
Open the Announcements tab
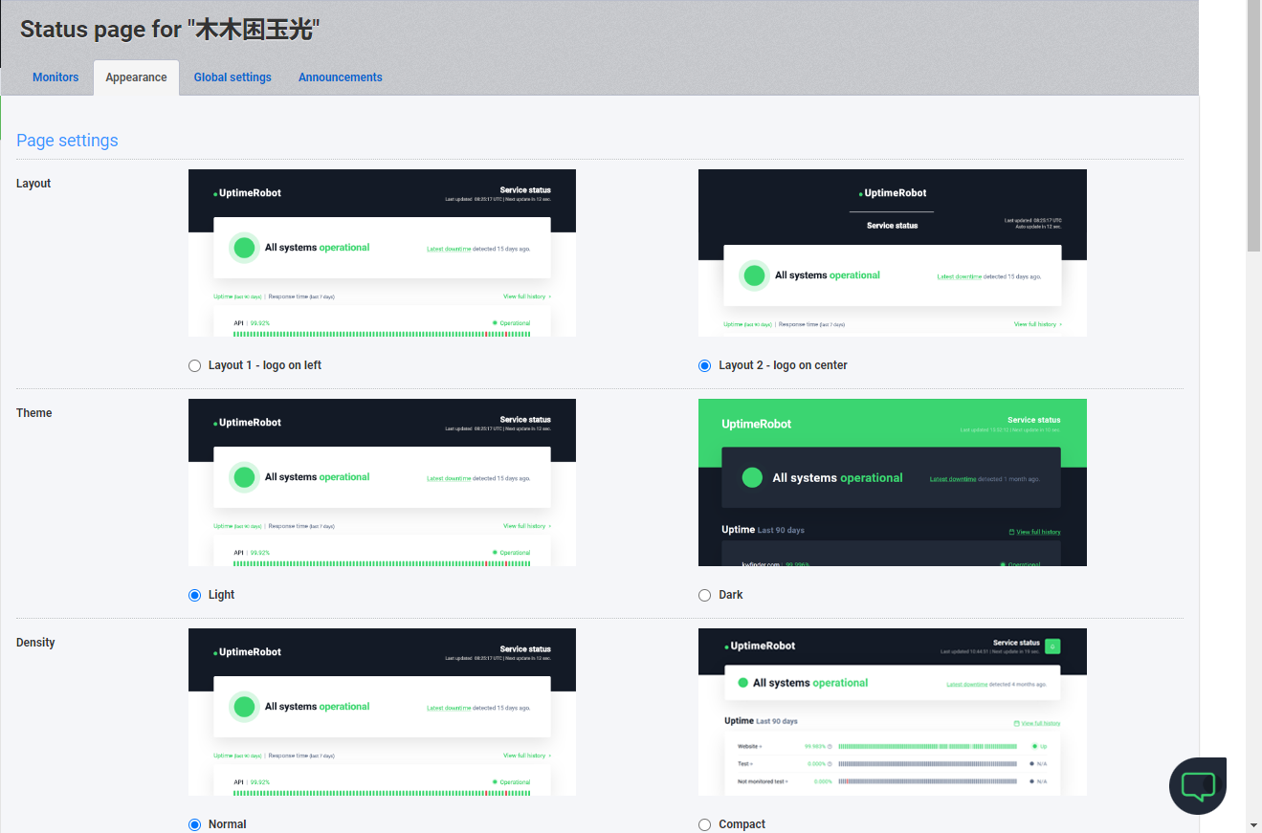341,77
